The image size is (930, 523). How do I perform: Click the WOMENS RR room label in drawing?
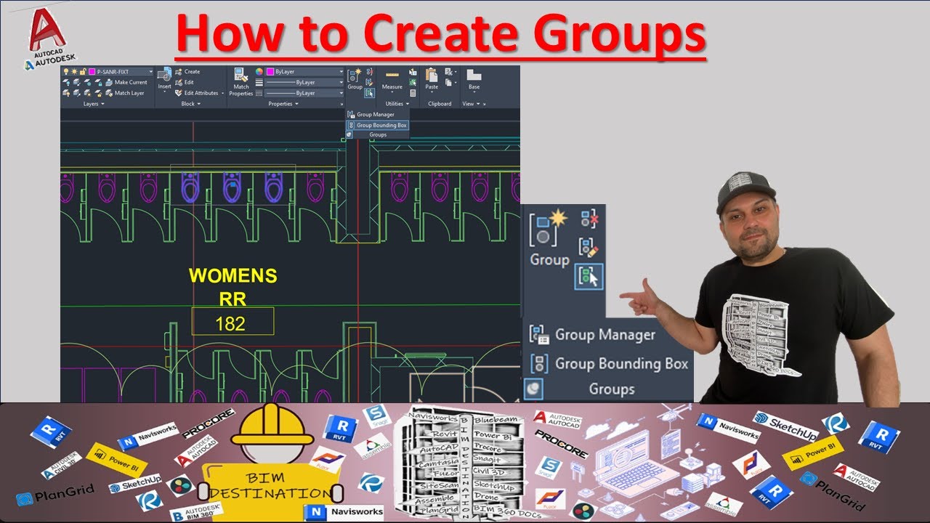click(232, 287)
